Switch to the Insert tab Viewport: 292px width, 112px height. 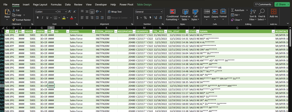tap(26, 5)
